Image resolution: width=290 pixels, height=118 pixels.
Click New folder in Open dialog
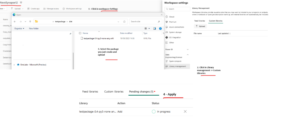tap(34, 28)
